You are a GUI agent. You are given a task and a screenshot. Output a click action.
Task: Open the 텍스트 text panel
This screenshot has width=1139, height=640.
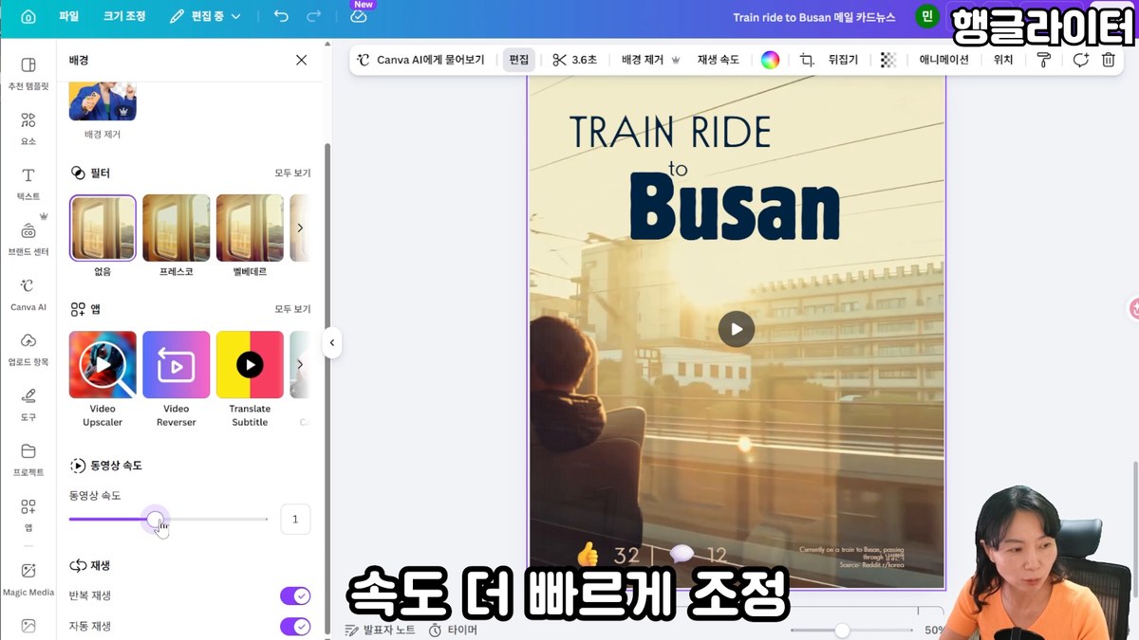click(28, 183)
